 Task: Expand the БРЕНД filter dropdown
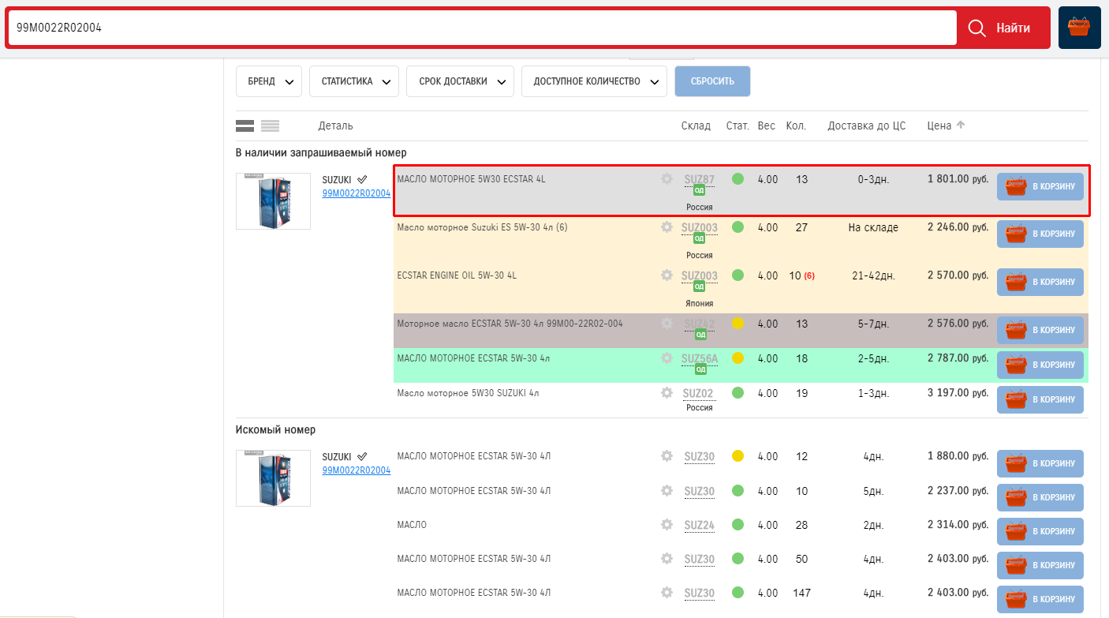(269, 81)
